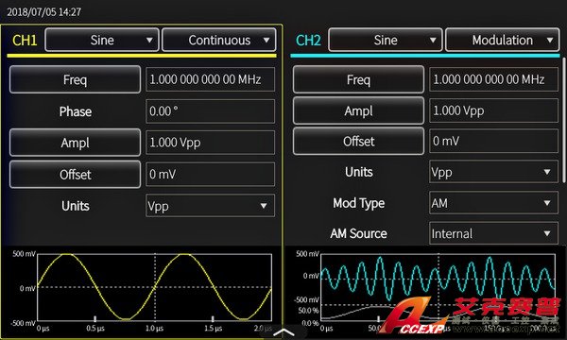The height and width of the screenshot is (340, 567).
Task: Click the CH2 Freq button
Action: click(x=358, y=79)
